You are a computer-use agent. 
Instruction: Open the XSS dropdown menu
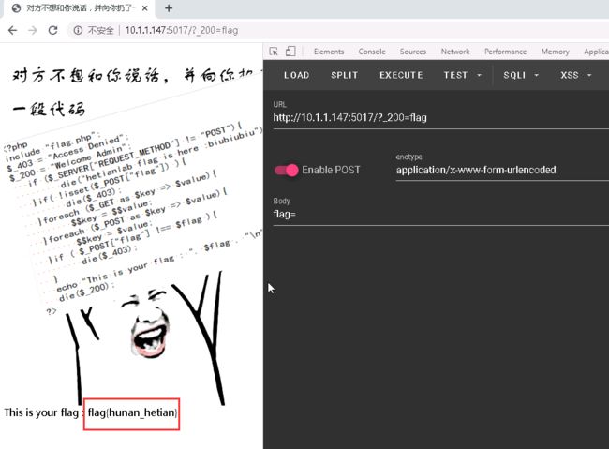[575, 75]
